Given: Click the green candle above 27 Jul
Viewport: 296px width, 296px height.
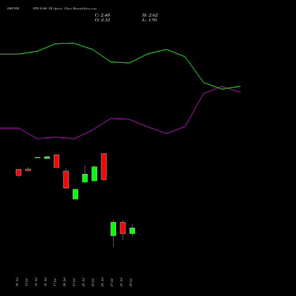Looking at the screenshot, I should (x=113, y=229).
